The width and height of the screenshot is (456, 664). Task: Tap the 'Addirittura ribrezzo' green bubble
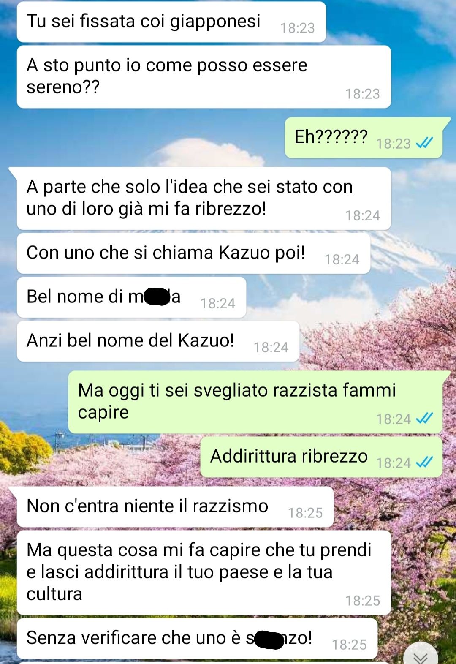321,457
